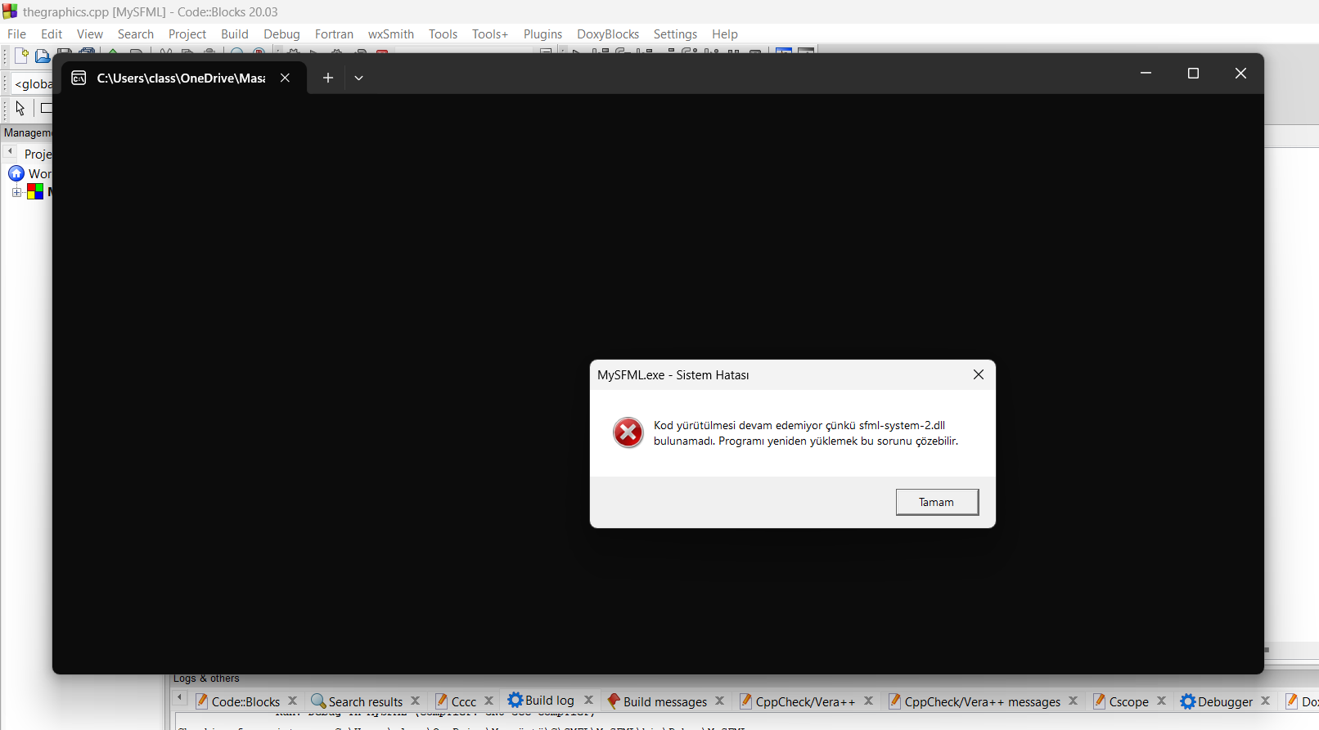Switch to the Search results tab
The image size is (1319, 730).
(366, 701)
